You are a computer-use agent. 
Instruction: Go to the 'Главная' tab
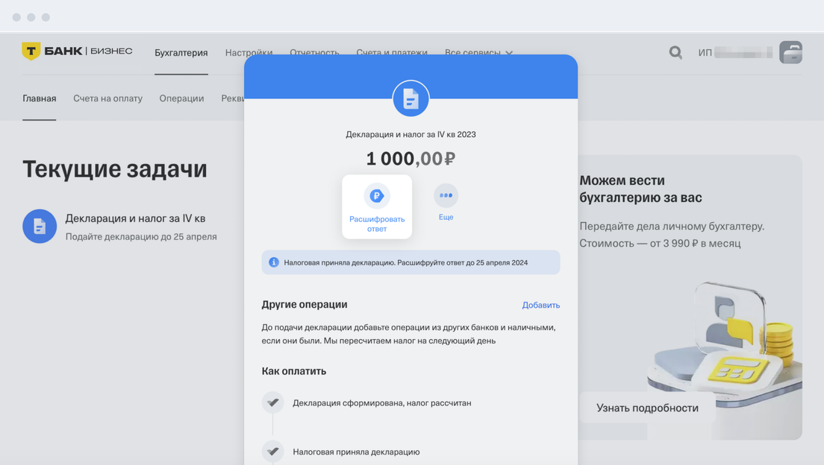[x=40, y=98]
